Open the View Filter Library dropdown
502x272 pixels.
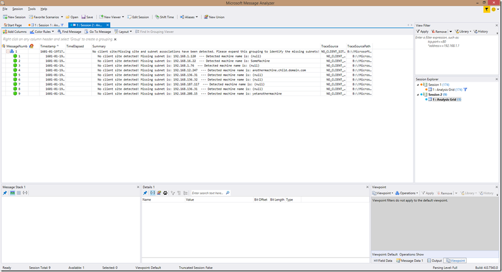463,31
